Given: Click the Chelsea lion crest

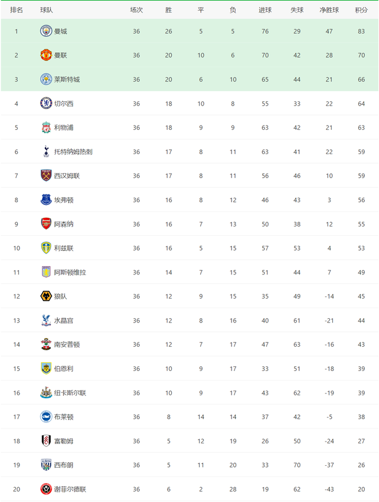Looking at the screenshot, I should tap(46, 103).
